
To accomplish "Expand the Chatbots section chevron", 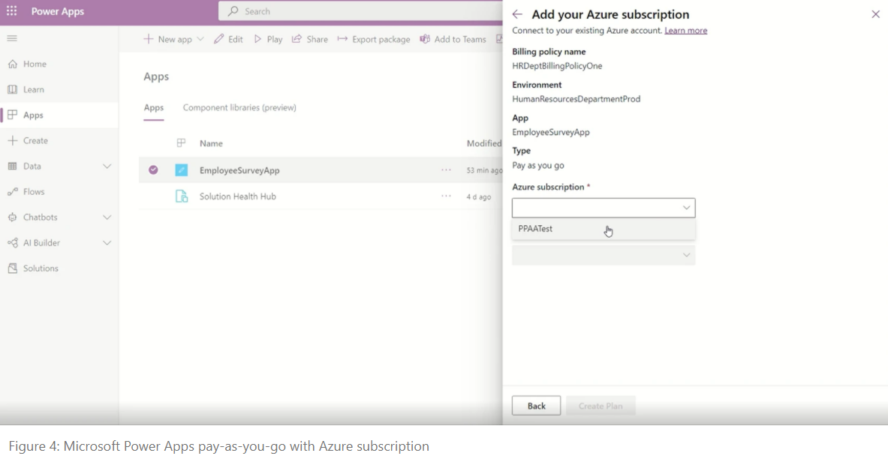I will click(107, 217).
